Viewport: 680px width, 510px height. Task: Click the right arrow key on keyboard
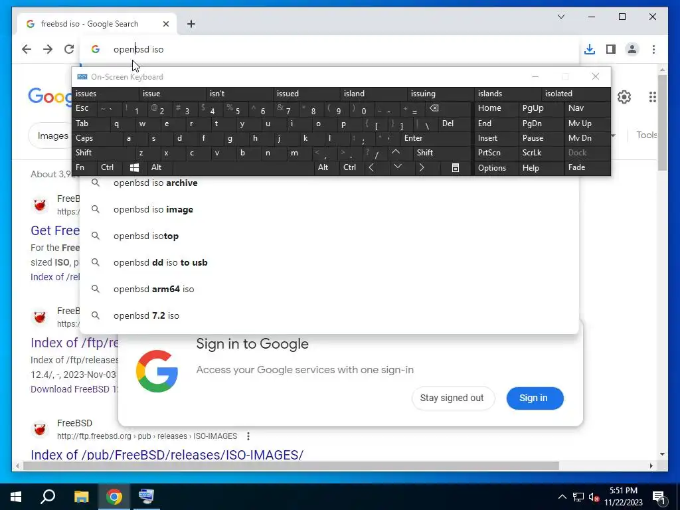pyautogui.click(x=421, y=167)
